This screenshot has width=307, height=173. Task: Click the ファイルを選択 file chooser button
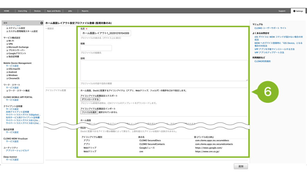click(89, 112)
